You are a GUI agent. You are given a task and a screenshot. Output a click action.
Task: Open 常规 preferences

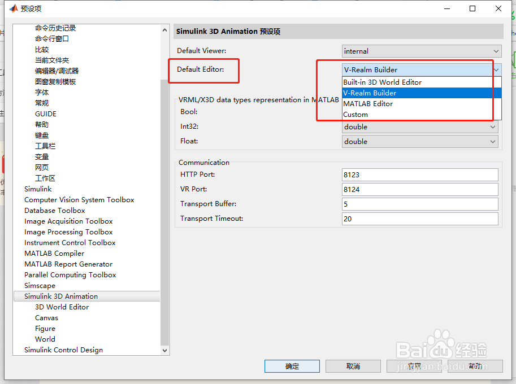pos(42,103)
